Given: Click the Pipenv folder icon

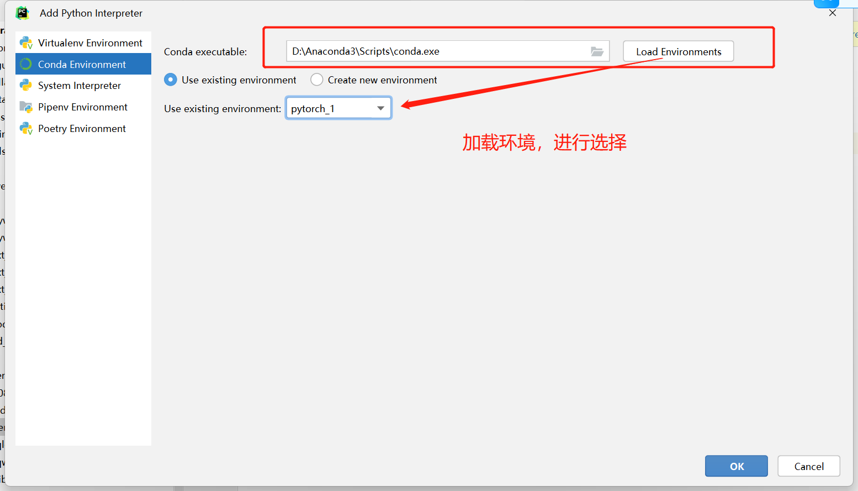Looking at the screenshot, I should click(26, 107).
